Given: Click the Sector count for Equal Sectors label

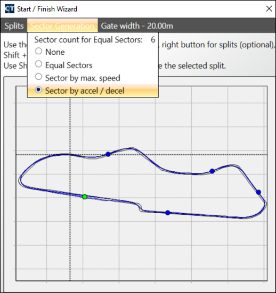Looking at the screenshot, I should (x=88, y=39).
